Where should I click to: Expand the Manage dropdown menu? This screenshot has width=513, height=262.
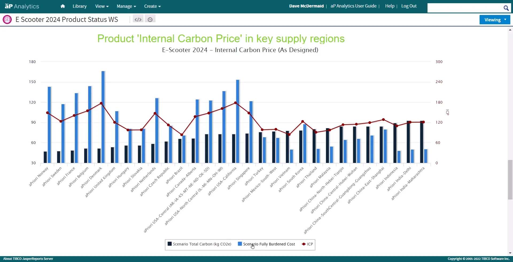126,6
